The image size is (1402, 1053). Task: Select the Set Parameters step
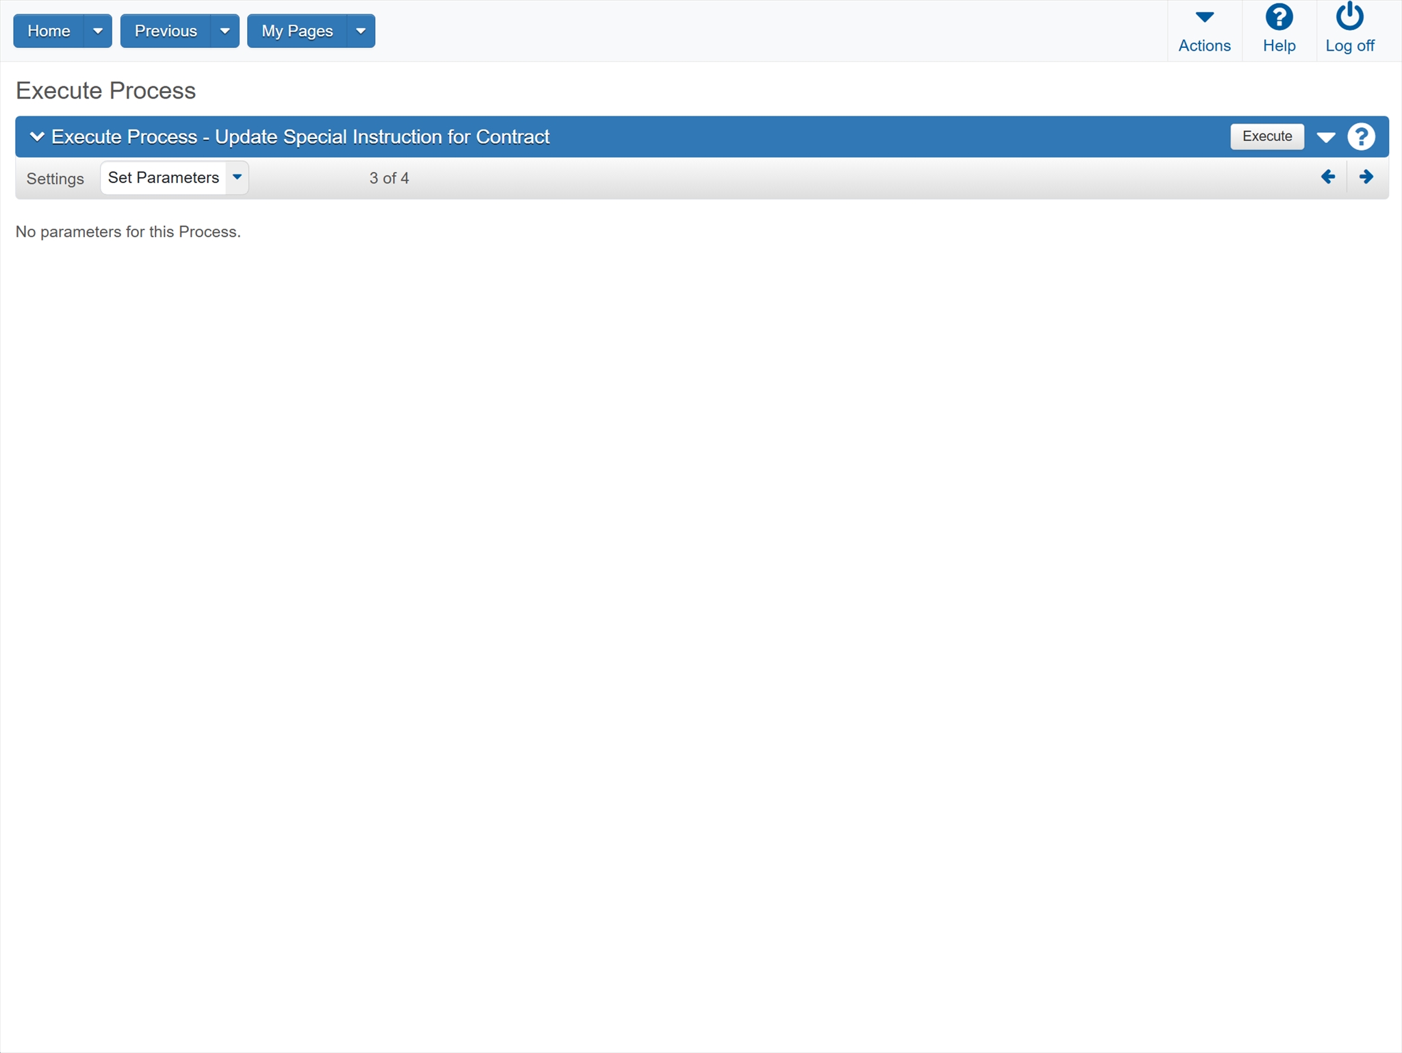tap(164, 177)
